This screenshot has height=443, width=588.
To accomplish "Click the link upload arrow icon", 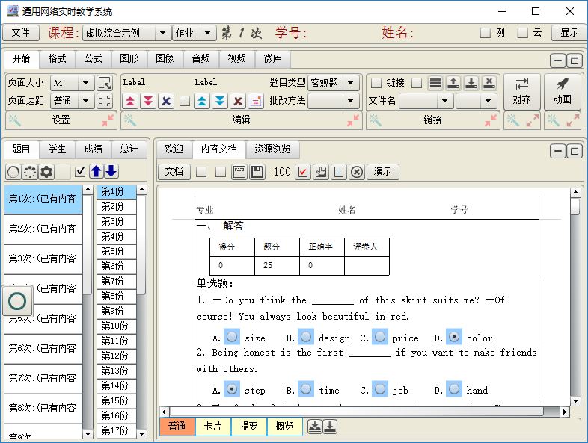I will tap(453, 83).
